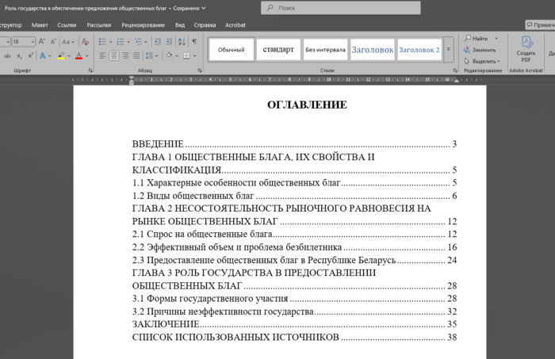Image resolution: width=555 pixels, height=359 pixels.
Task: Apply borders icon
Action: click(x=186, y=56)
